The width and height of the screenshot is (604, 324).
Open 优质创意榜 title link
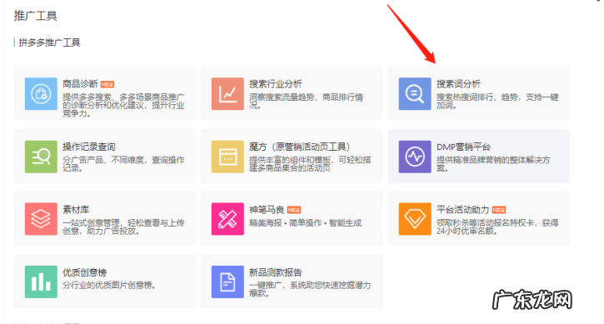(x=85, y=272)
